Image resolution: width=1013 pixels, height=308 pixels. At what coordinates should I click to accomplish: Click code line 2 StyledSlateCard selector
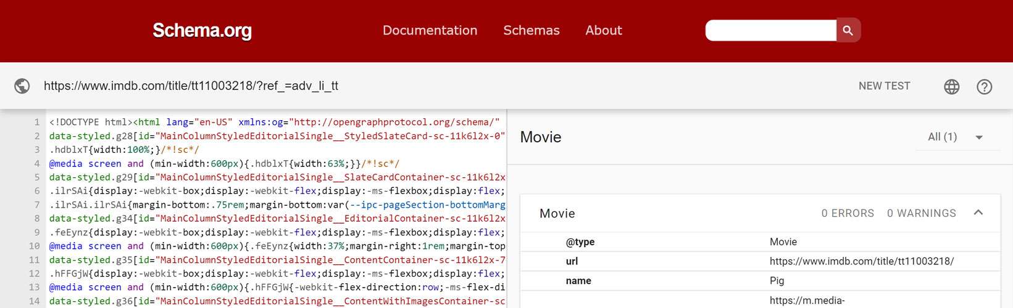click(x=277, y=136)
